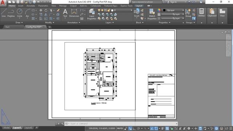Screen dimensions: 233x131
Task: Select the Scale tool in Modify panel
Action: click(x=46, y=19)
